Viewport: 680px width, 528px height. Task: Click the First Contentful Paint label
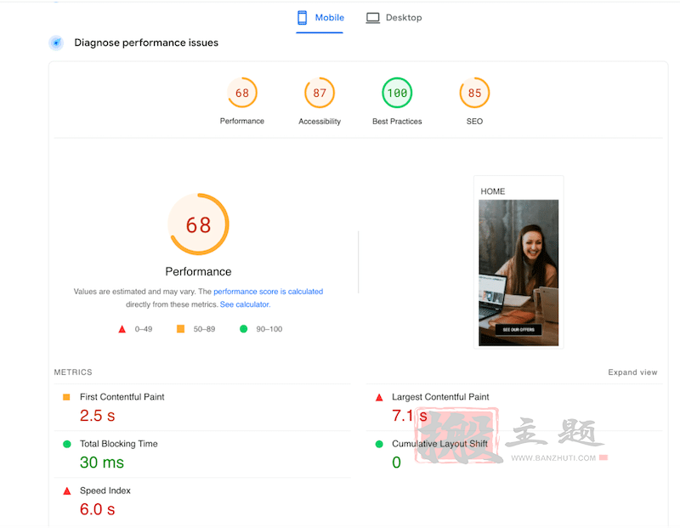pos(122,397)
